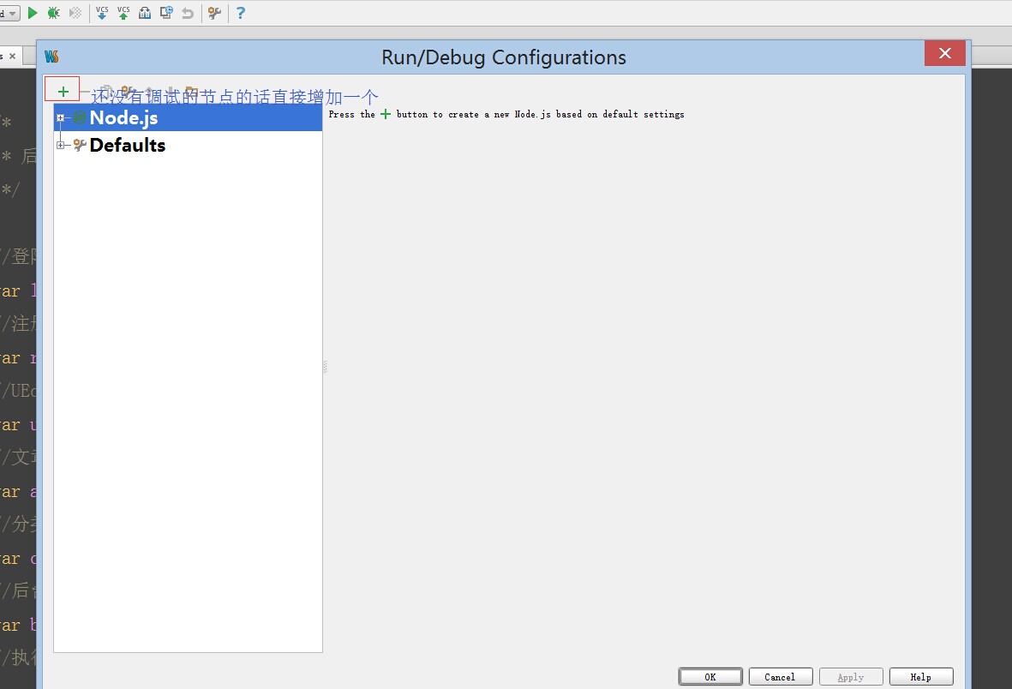Click the toolbar icon right of VCS commit
This screenshot has width=1012, height=689.
(145, 13)
